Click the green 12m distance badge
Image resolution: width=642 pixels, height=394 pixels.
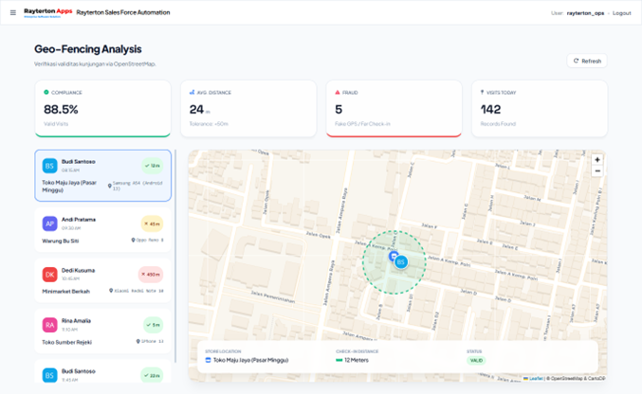coord(153,166)
